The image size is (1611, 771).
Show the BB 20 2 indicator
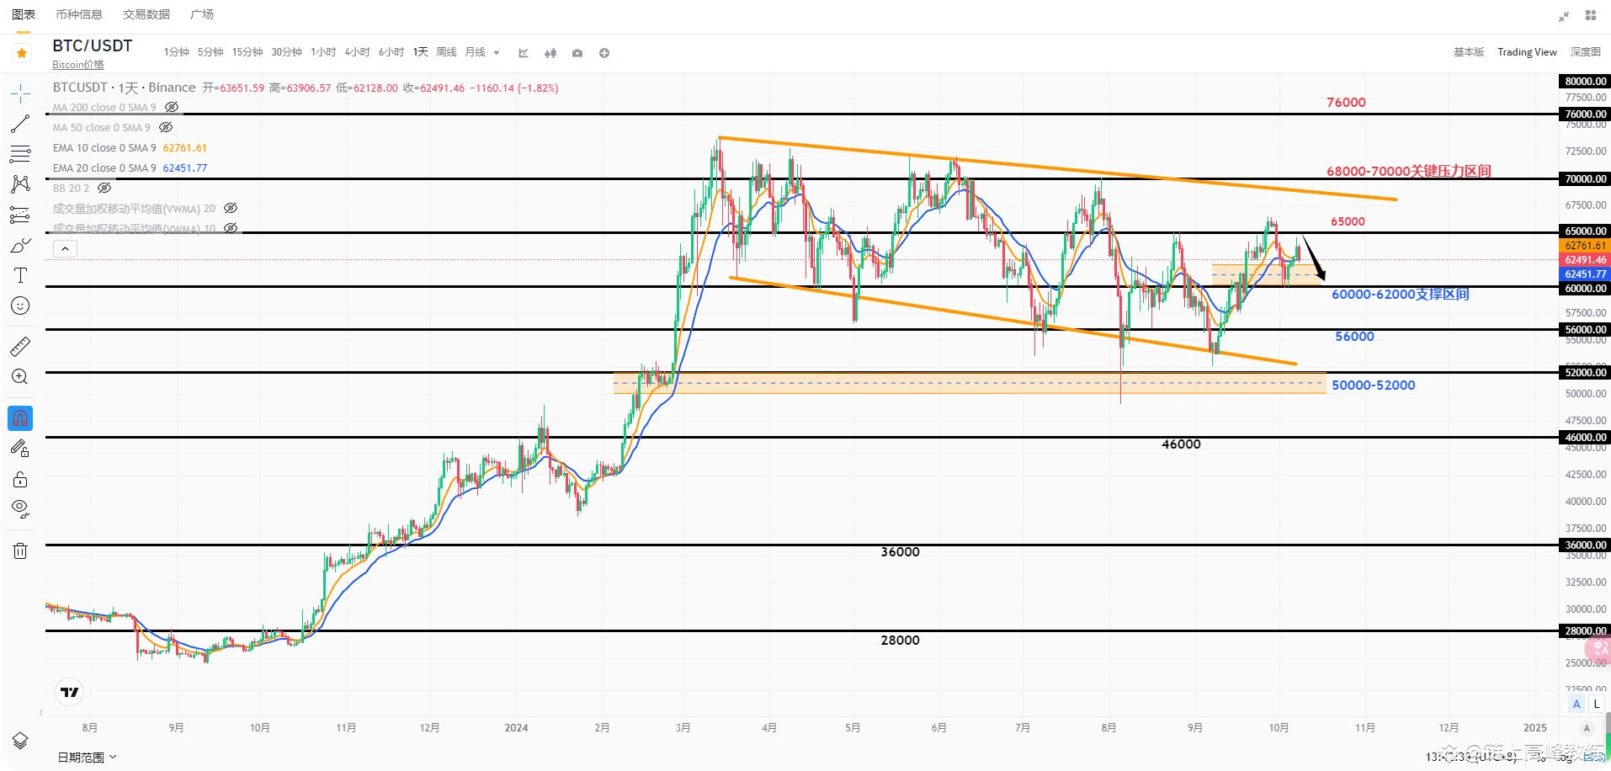(x=104, y=188)
